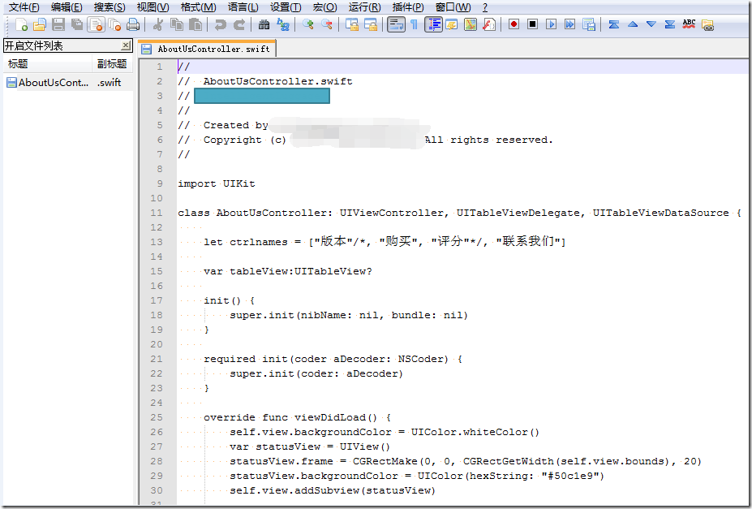Click line number 11 in the margin
This screenshot has height=509, width=752.
157,213
